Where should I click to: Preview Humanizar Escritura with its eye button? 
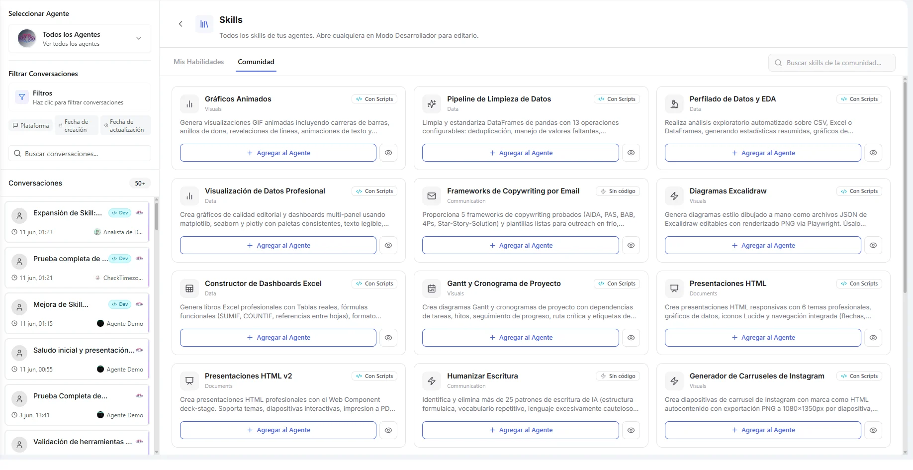tap(631, 430)
